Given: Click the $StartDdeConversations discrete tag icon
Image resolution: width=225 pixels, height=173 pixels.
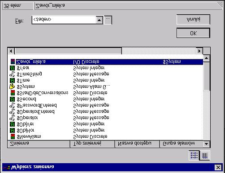Looking at the screenshot, I should (13, 93).
